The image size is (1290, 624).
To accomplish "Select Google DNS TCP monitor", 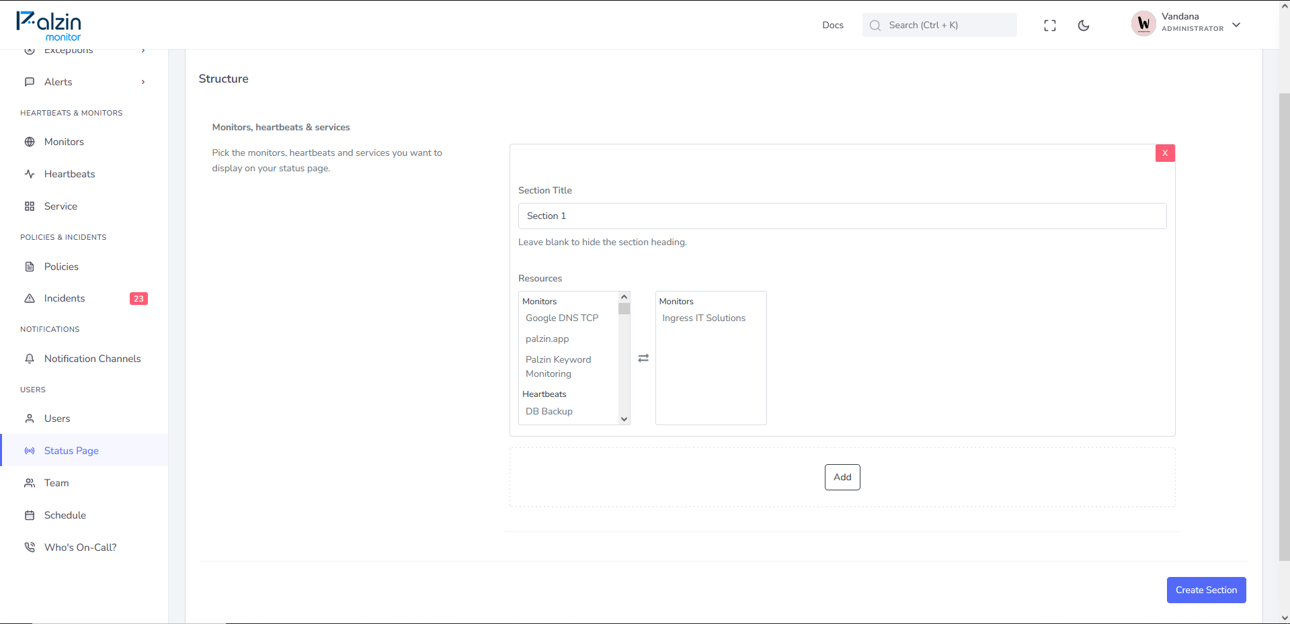I will pyautogui.click(x=562, y=318).
